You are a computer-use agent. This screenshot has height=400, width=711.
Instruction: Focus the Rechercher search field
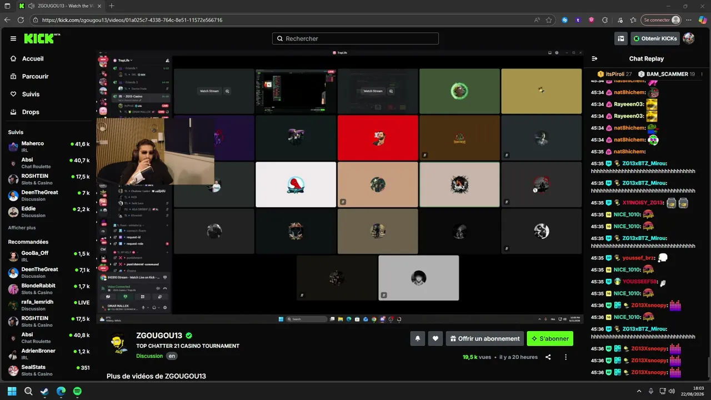355,38
